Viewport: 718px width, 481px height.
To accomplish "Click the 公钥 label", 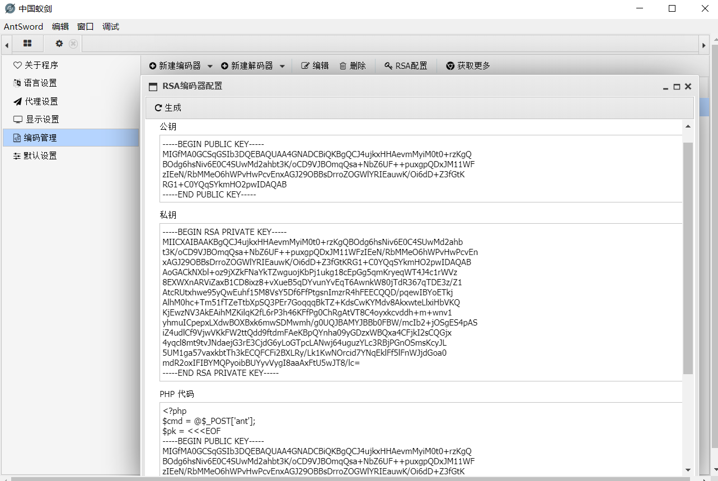I will [x=168, y=126].
